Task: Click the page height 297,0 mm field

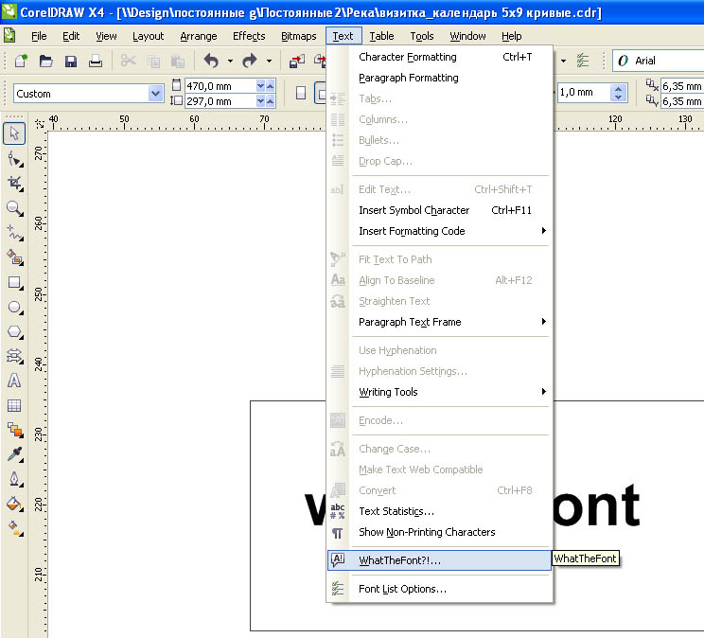Action: pyautogui.click(x=220, y=101)
